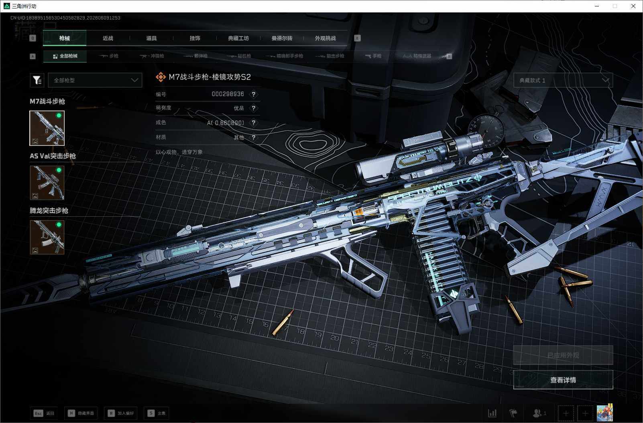Switch to the 枪械 tab
This screenshot has width=643, height=423.
(65, 38)
